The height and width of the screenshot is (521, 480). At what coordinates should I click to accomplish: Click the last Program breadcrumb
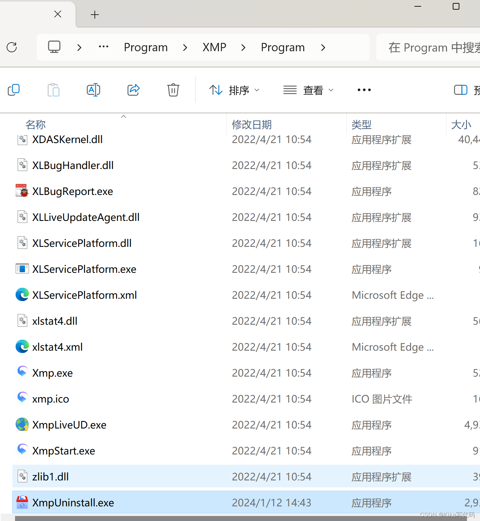coord(283,48)
